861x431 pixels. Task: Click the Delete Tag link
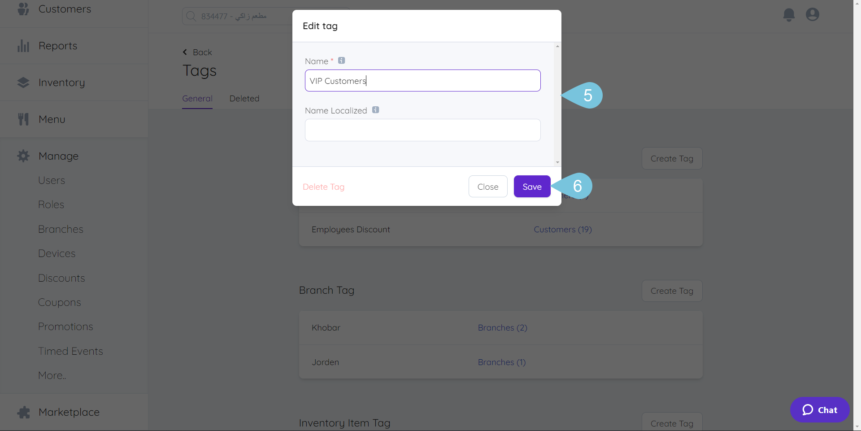tap(323, 187)
